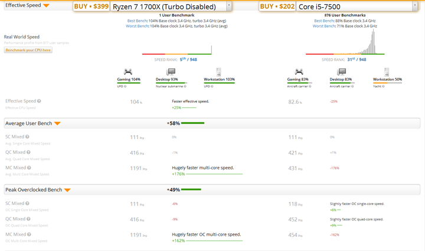The height and width of the screenshot is (251, 425).
Task: Open the Ryzen 7 1700X CPU selector dropdown
Action: pos(228,6)
